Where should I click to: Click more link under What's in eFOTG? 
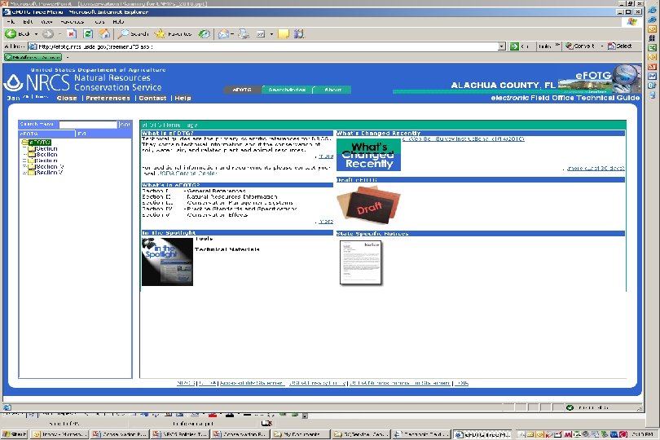[325, 222]
